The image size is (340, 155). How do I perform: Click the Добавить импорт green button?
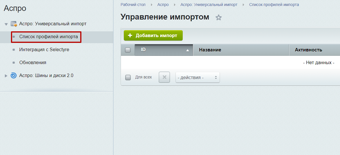pos(153,35)
